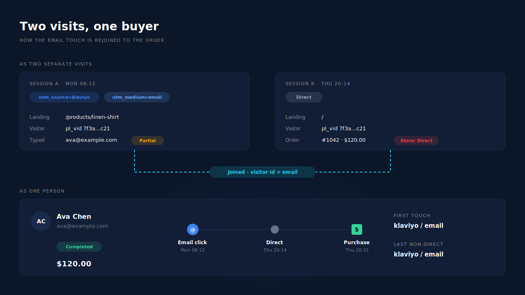The height and width of the screenshot is (295, 525).
Task: Click the blue @ email click node
Action: 193,229
